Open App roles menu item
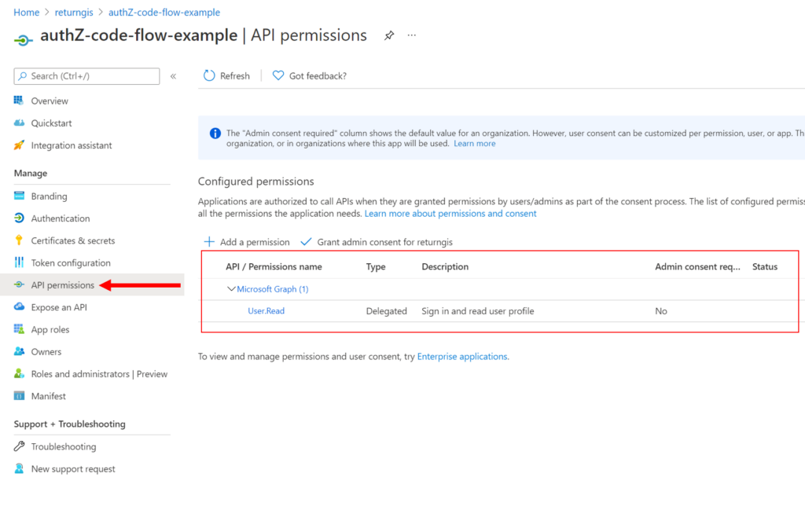Screen dimensions: 805x510 pos(50,329)
